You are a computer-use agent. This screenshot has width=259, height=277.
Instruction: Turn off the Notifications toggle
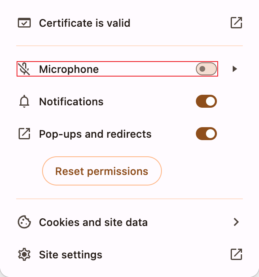coord(206,102)
